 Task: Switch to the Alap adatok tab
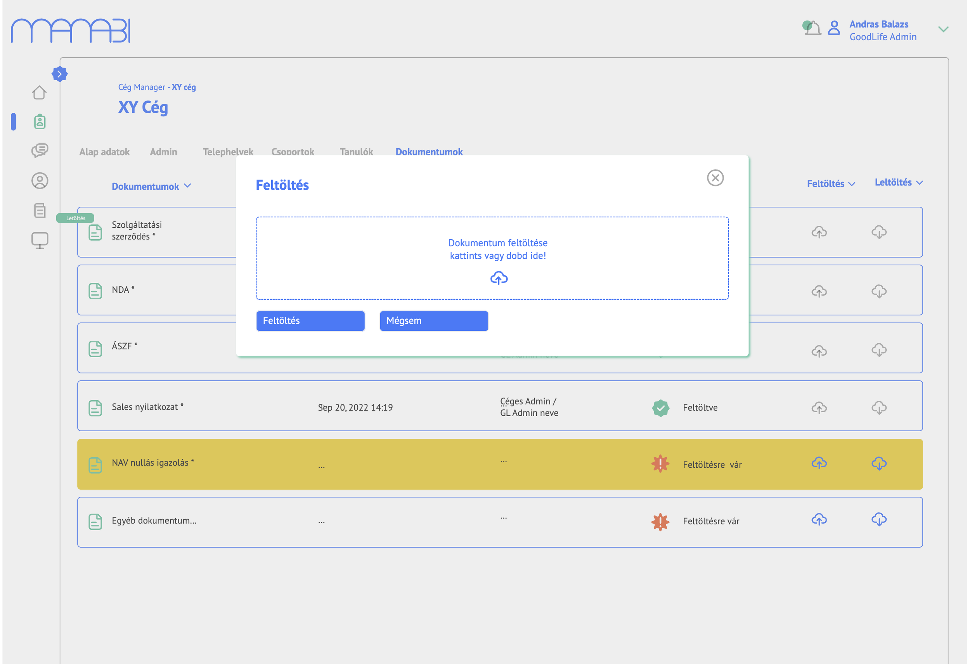tap(104, 152)
